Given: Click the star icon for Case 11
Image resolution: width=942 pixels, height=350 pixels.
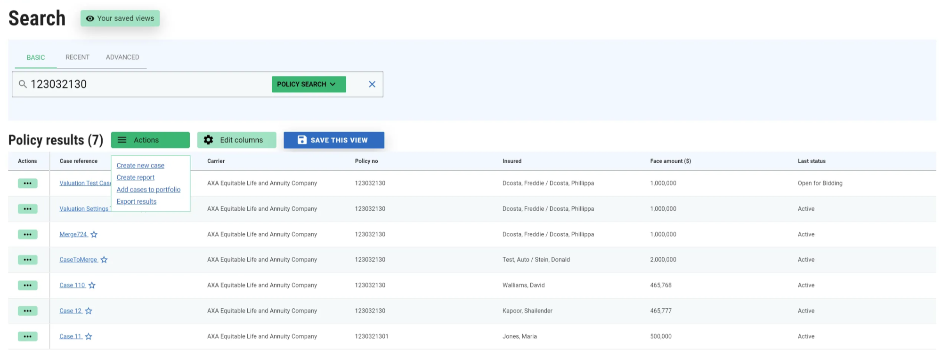Looking at the screenshot, I should tap(89, 336).
